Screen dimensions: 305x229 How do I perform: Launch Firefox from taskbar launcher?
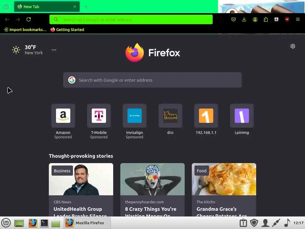coord(33,223)
